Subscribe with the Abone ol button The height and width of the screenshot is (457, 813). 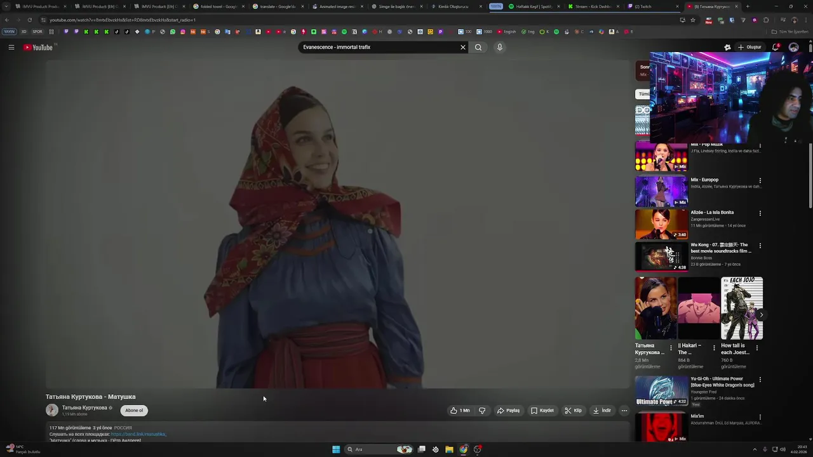(134, 411)
